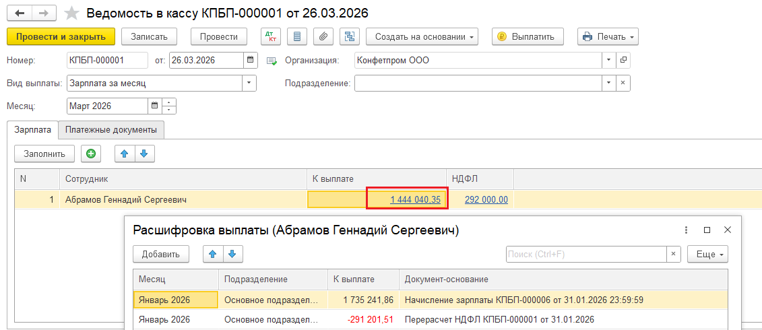Focus the Месяц field Март 2026
762x330 pixels.
pyautogui.click(x=107, y=106)
